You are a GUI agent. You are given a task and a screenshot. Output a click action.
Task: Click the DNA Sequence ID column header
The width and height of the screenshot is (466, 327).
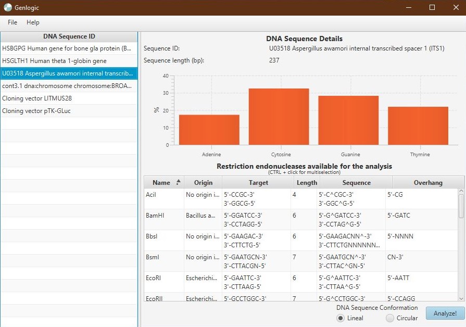[69, 36]
